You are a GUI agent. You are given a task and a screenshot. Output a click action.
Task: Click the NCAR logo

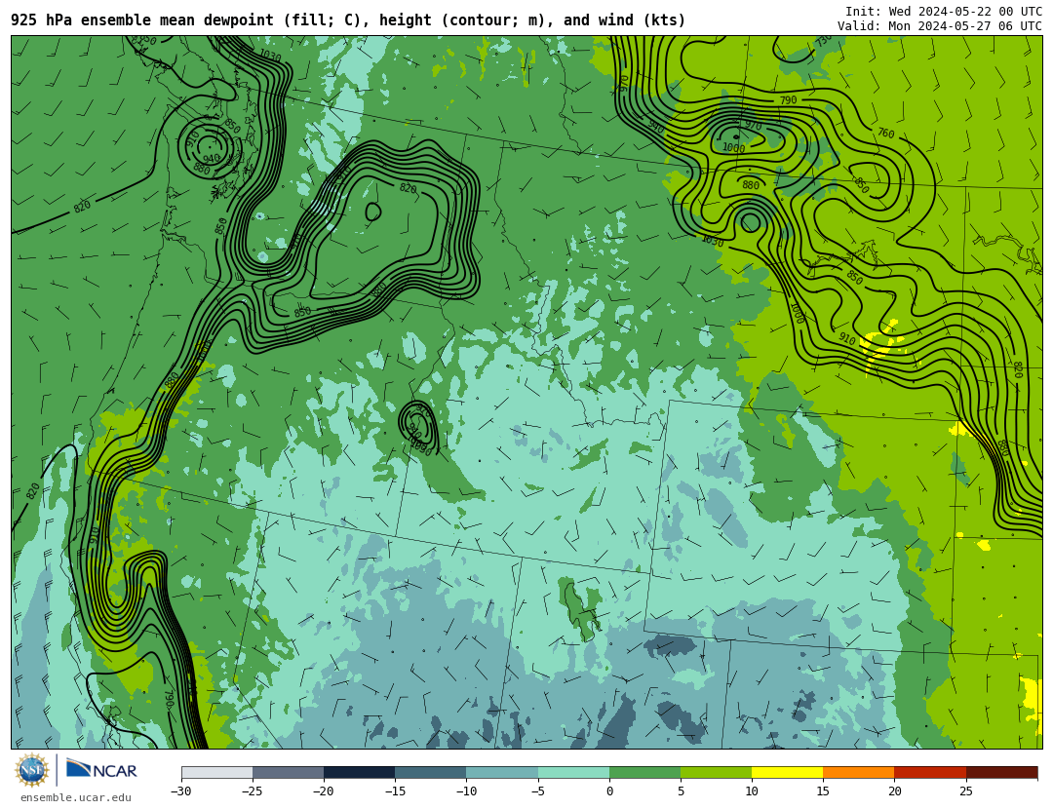pos(102,769)
